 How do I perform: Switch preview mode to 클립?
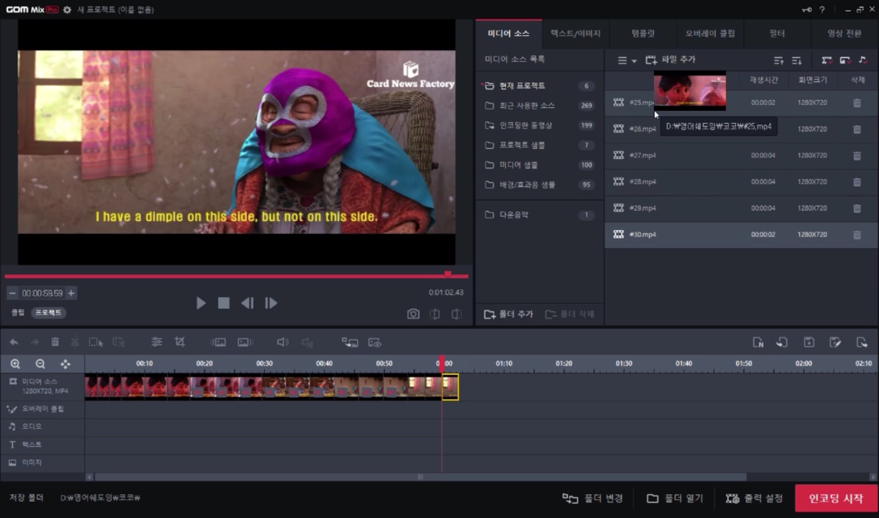point(18,312)
